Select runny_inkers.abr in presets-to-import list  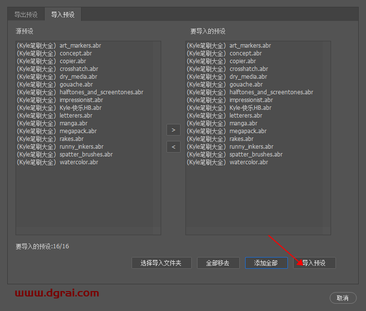point(230,146)
